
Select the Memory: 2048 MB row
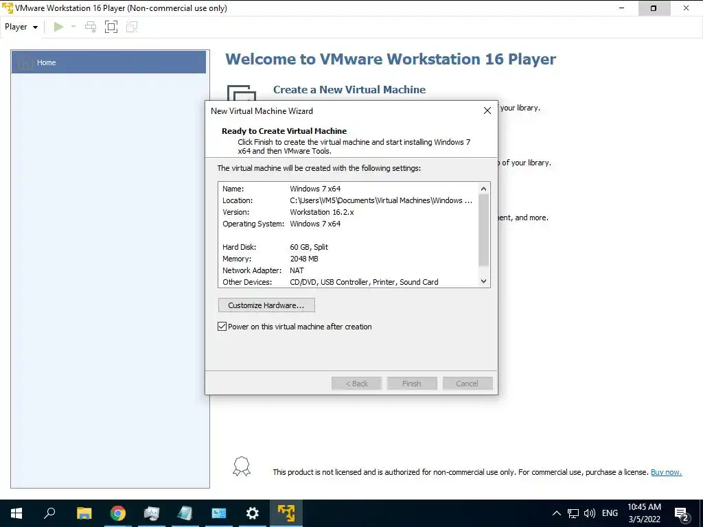pos(348,259)
